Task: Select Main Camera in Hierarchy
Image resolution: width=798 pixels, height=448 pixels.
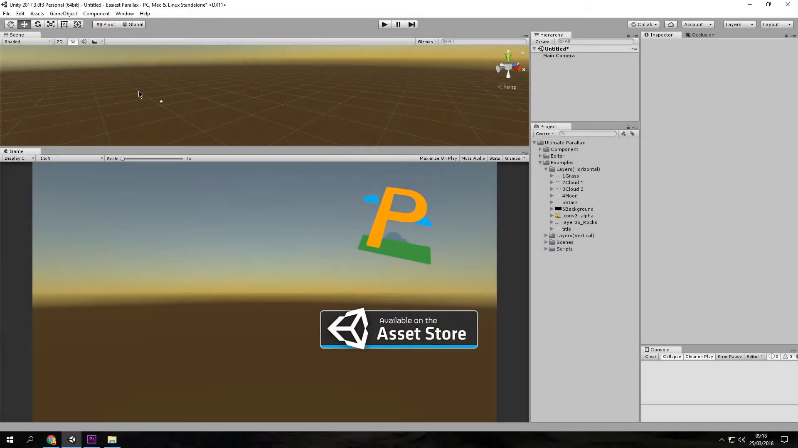Action: coord(559,56)
